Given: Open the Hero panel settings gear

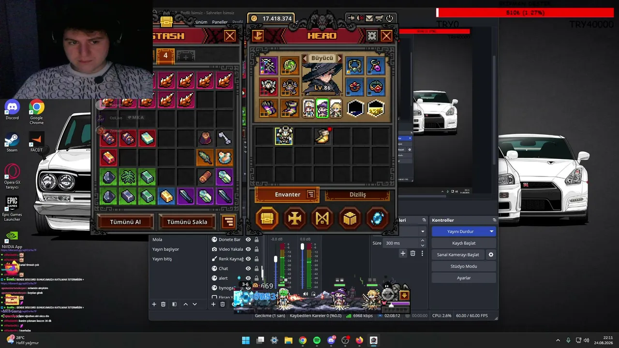Looking at the screenshot, I should coord(372,36).
